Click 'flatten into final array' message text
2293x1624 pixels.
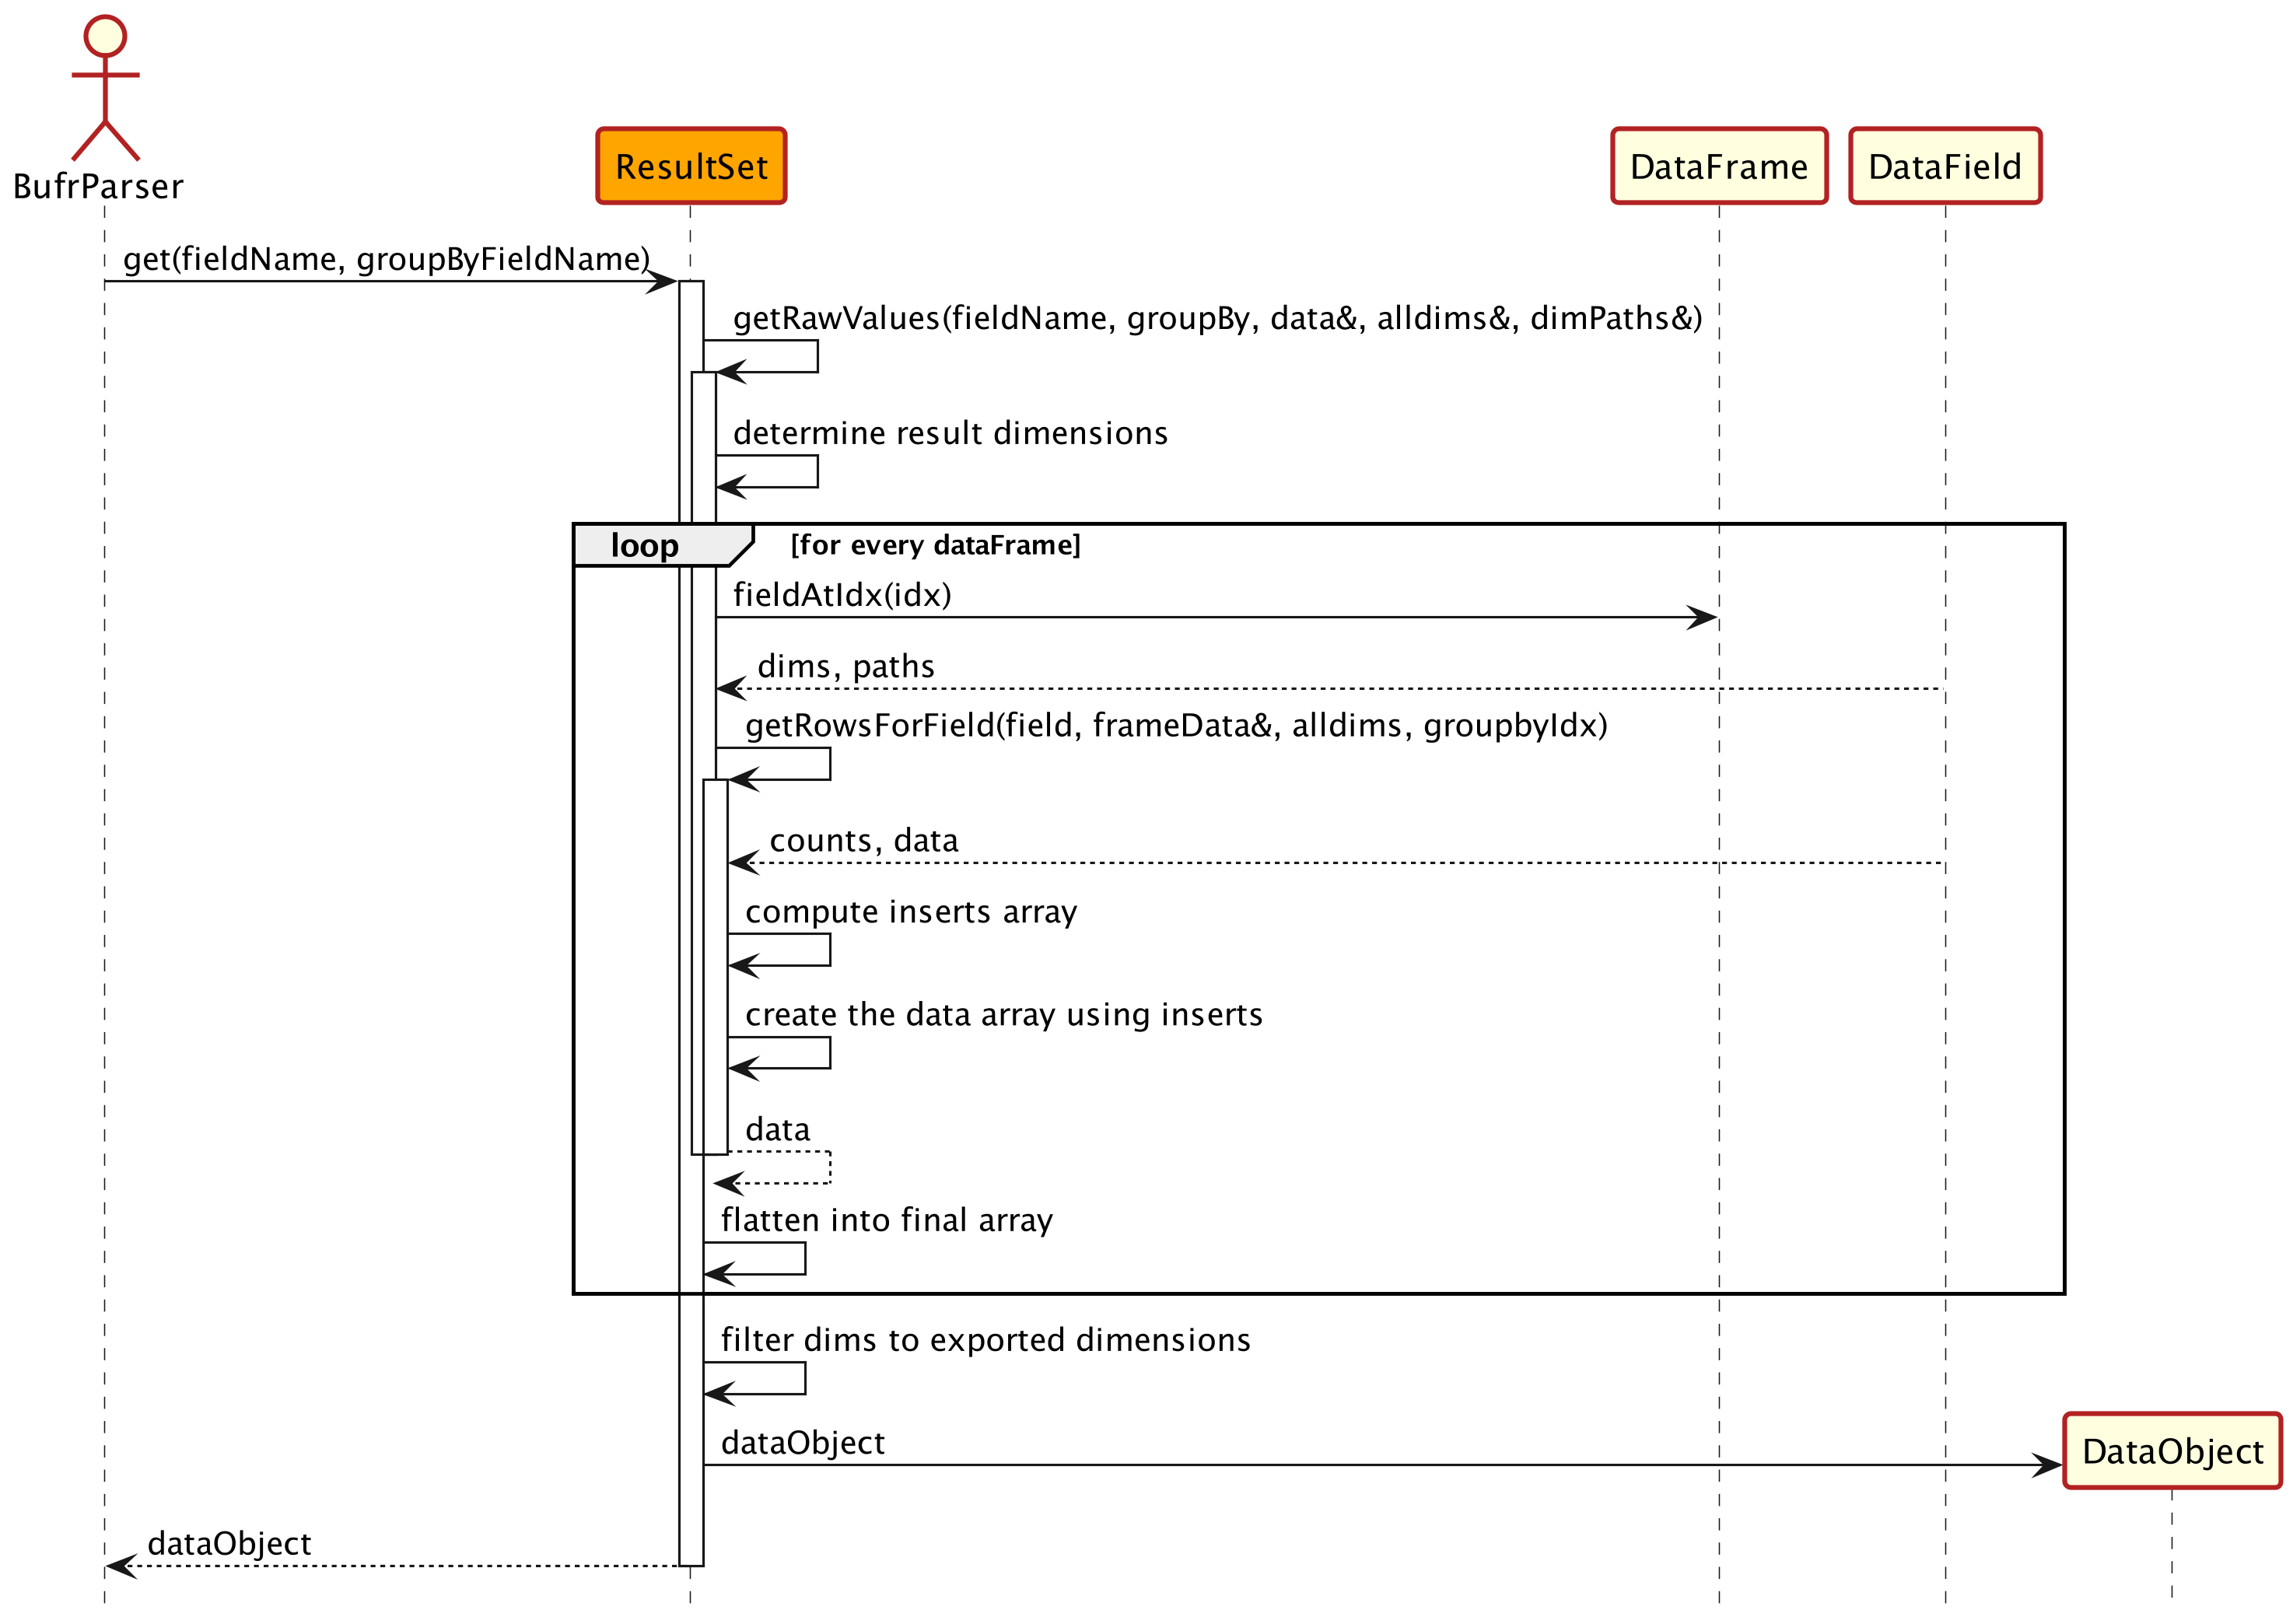[887, 1220]
